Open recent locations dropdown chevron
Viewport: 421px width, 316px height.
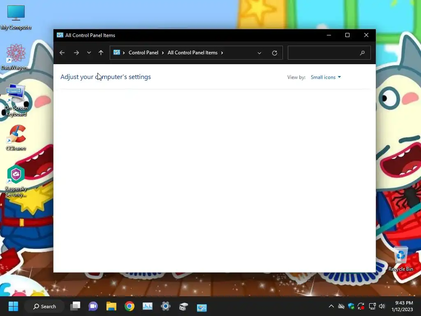point(89,53)
